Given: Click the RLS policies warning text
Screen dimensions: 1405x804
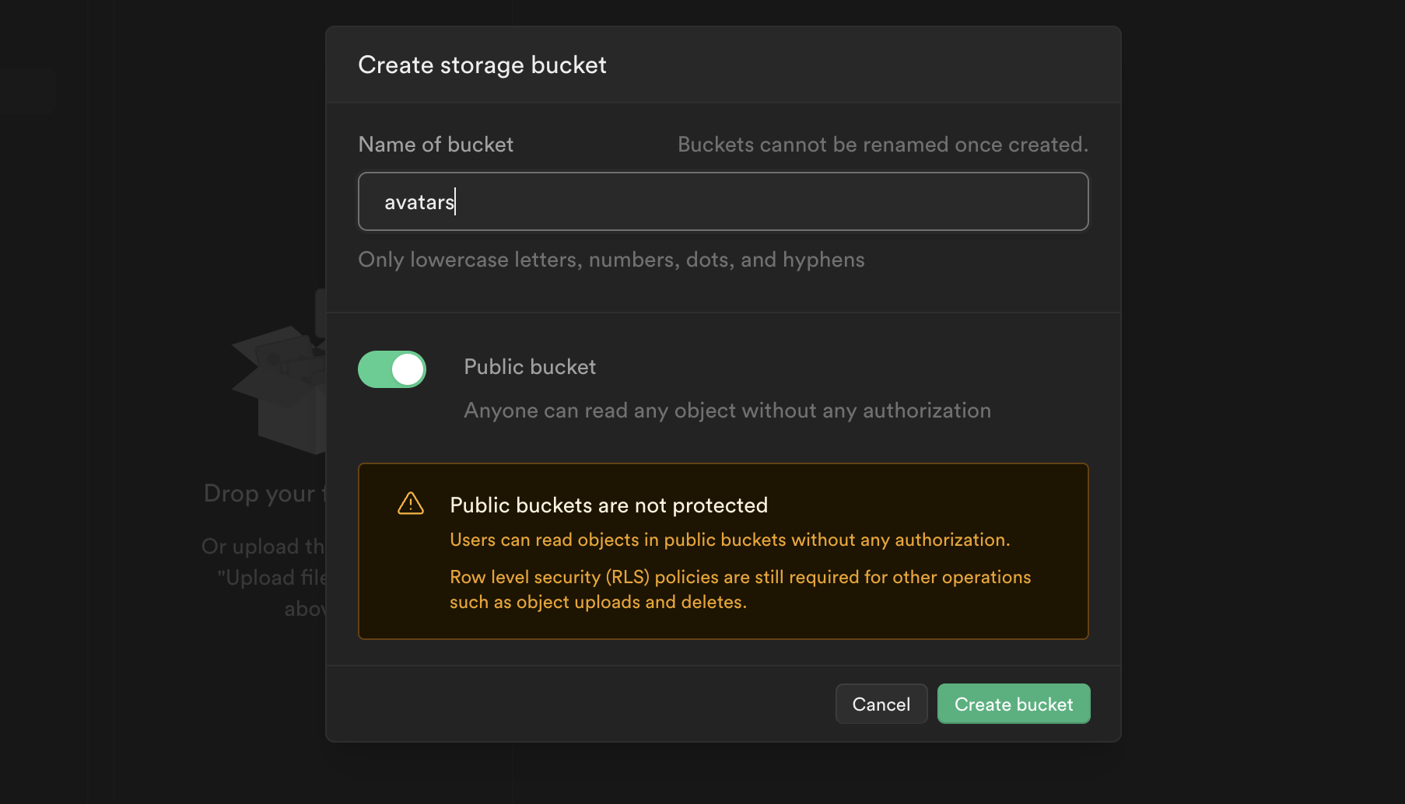Looking at the screenshot, I should tap(739, 589).
